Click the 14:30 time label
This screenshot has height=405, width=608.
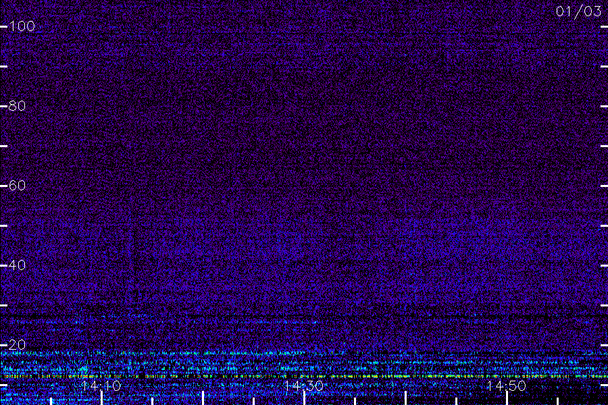pos(303,385)
